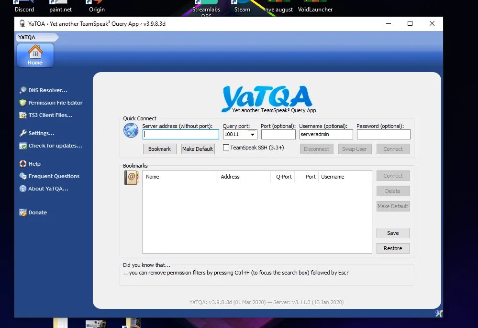Screen dimensions: 478x328
Task: Click the Help lifebuoy icon
Action: (x=23, y=164)
